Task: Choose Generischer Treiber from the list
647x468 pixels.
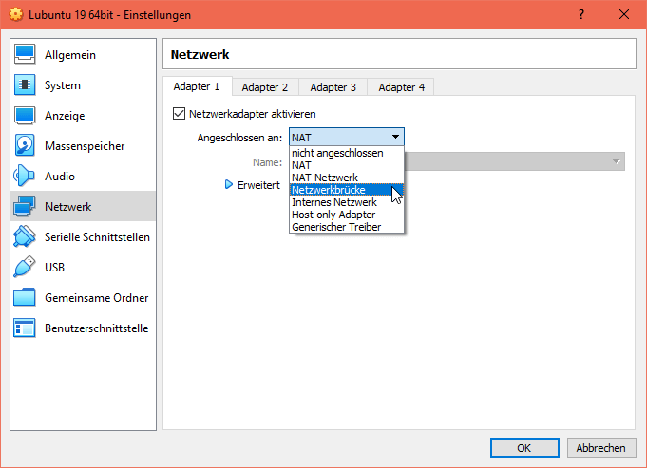Action: pyautogui.click(x=347, y=227)
